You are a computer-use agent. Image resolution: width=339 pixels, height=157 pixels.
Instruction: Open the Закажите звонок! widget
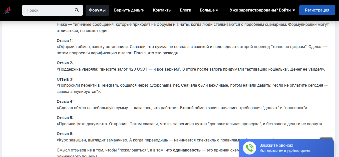pos(286,148)
